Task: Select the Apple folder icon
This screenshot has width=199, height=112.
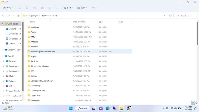Action: pos(29,56)
